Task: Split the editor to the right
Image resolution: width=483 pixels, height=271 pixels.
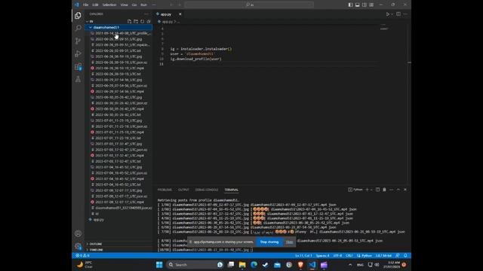Action: click(398, 14)
